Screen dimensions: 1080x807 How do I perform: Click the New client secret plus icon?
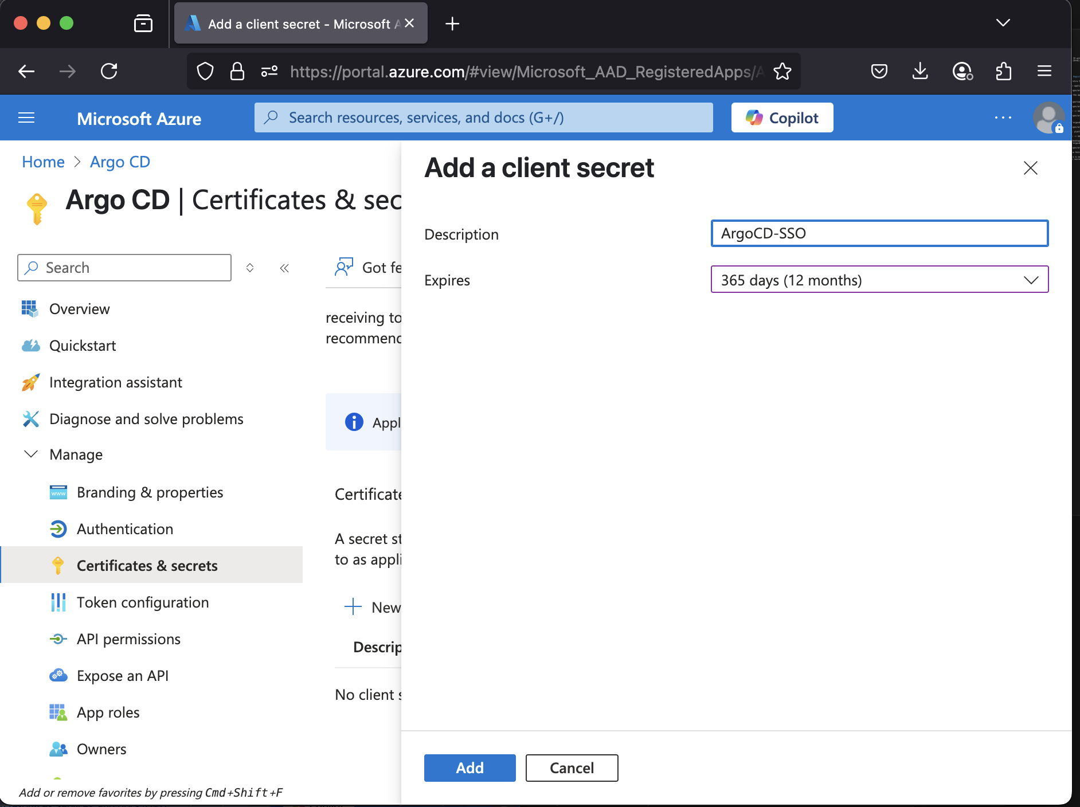[x=353, y=607]
